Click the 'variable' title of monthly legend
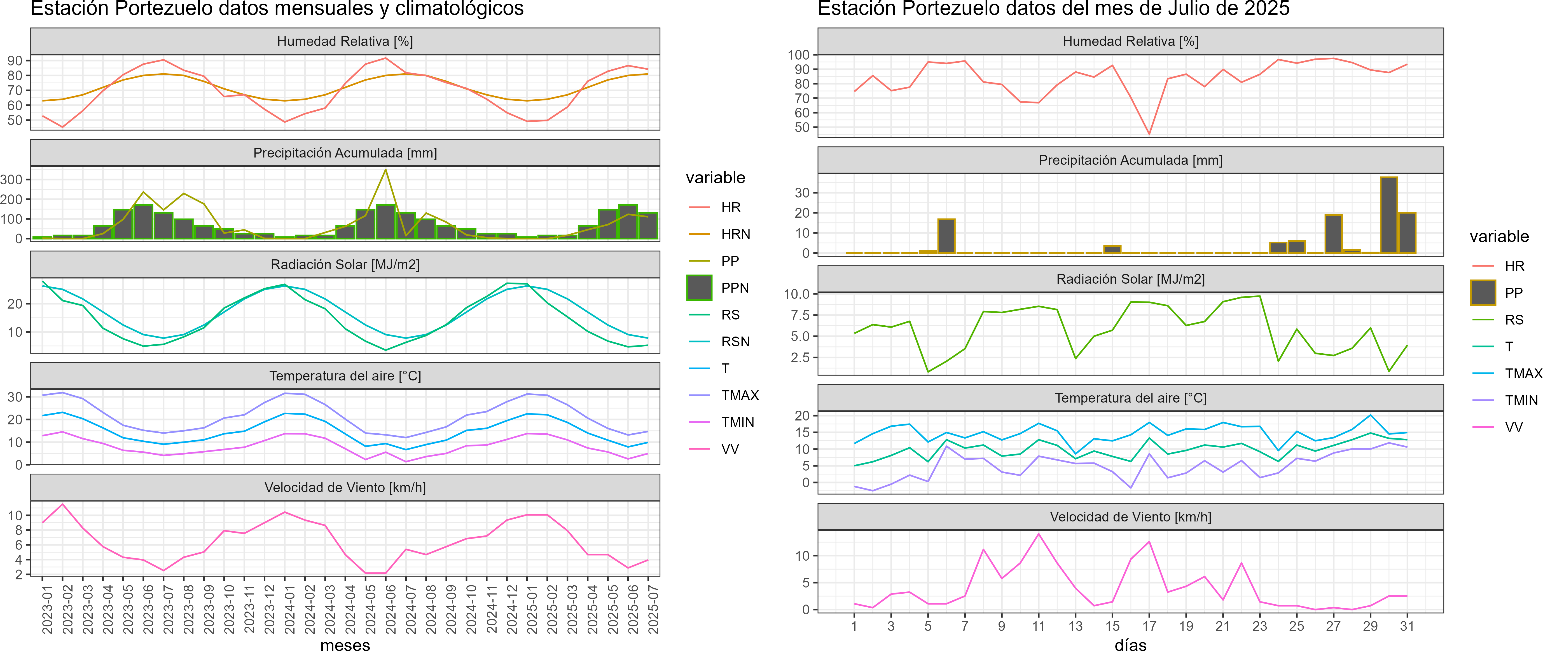This screenshot has height=651, width=1543. coord(715,178)
